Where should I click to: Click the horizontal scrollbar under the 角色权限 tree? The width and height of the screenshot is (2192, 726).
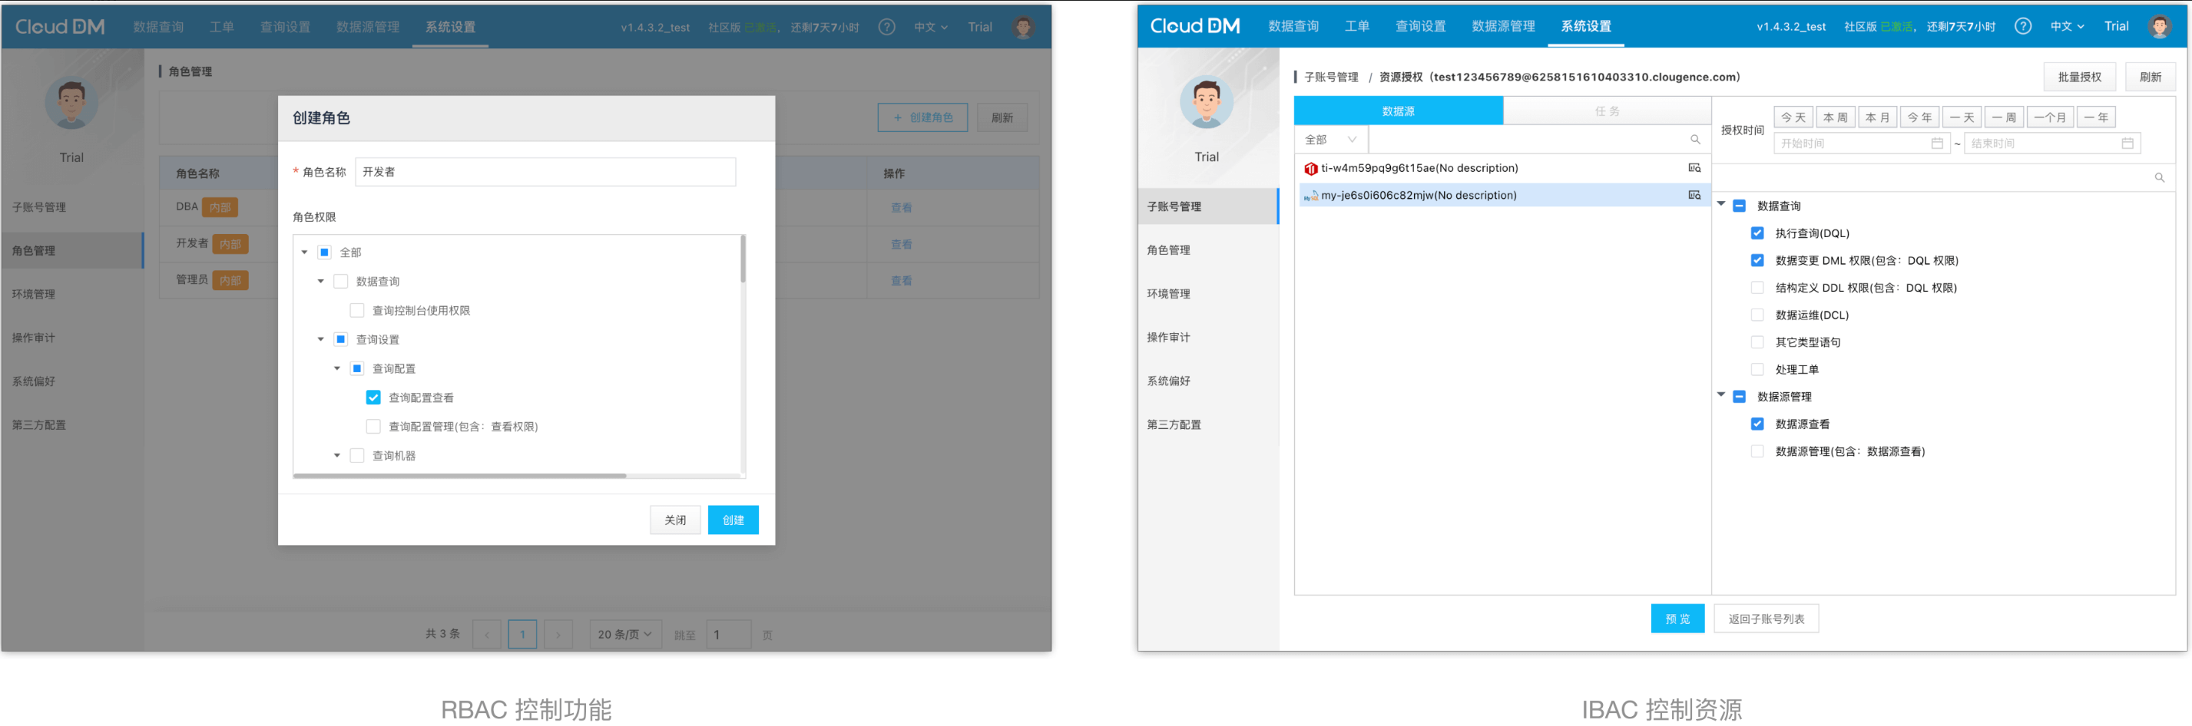coord(459,476)
